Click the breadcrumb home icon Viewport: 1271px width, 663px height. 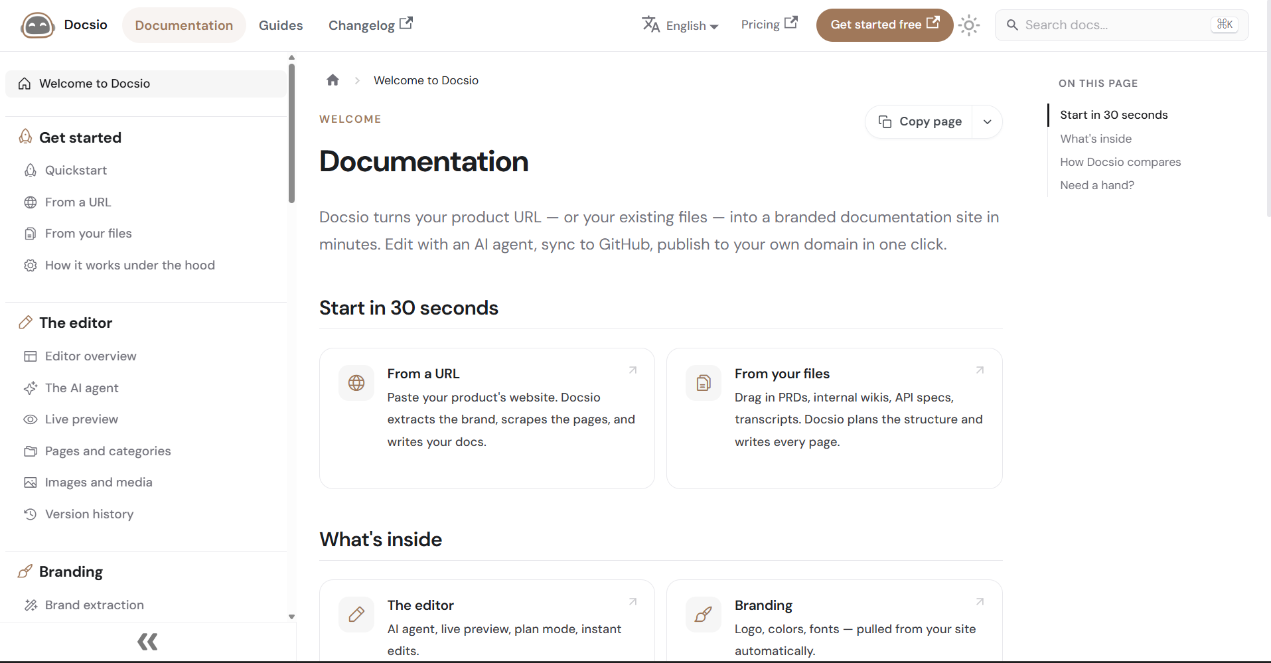click(x=333, y=80)
